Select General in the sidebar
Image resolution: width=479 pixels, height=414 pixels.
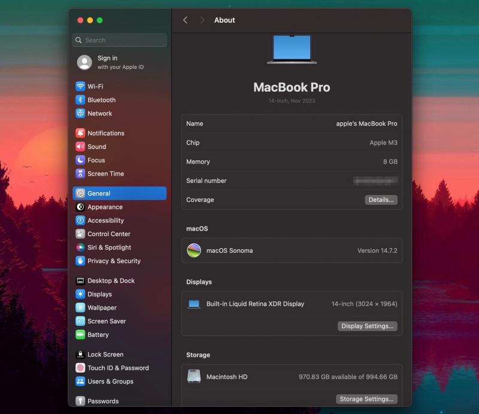click(x=120, y=194)
